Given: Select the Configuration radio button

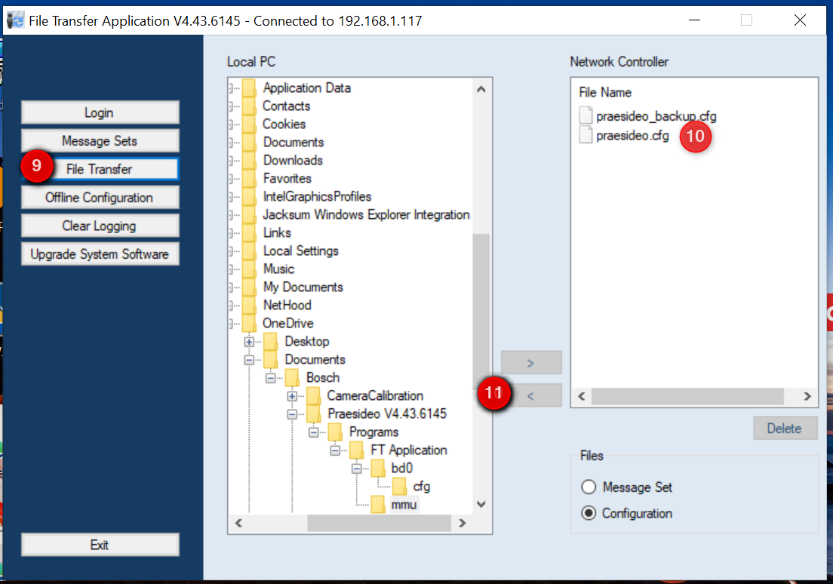Looking at the screenshot, I should coord(589,513).
